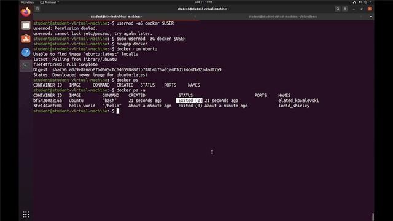Click the terminal window title text
The width and height of the screenshot is (393, 221).
tap(203, 9)
